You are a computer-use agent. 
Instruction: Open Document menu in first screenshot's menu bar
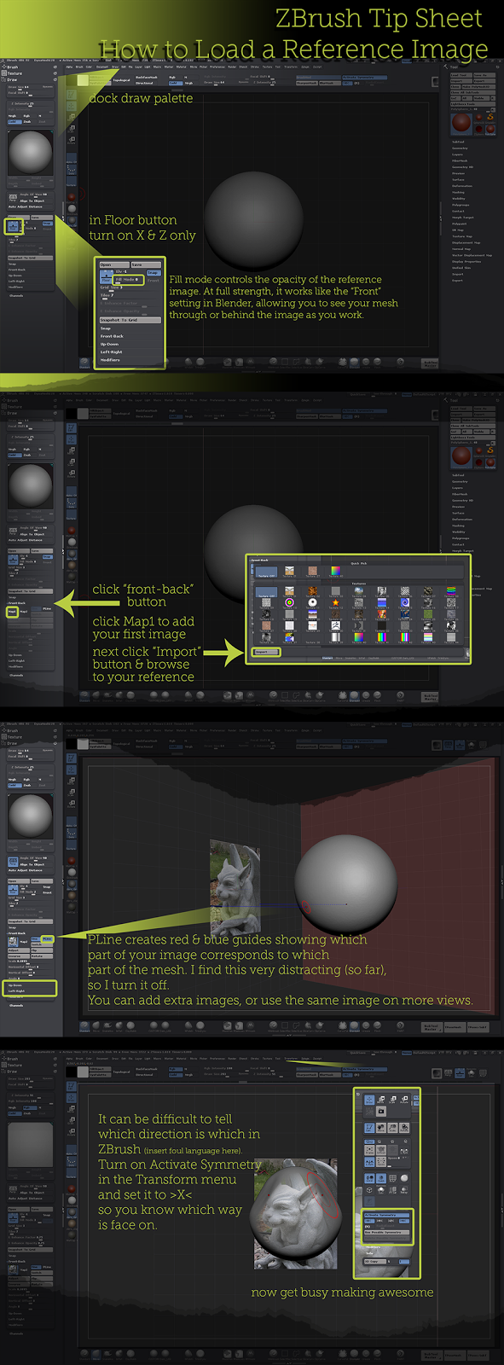[101, 65]
